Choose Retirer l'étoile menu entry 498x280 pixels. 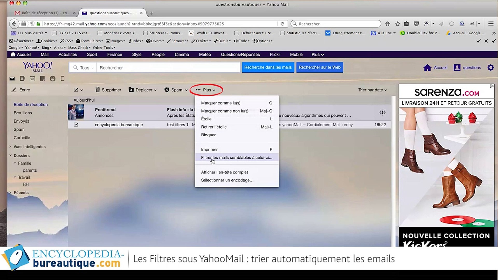[237, 127]
